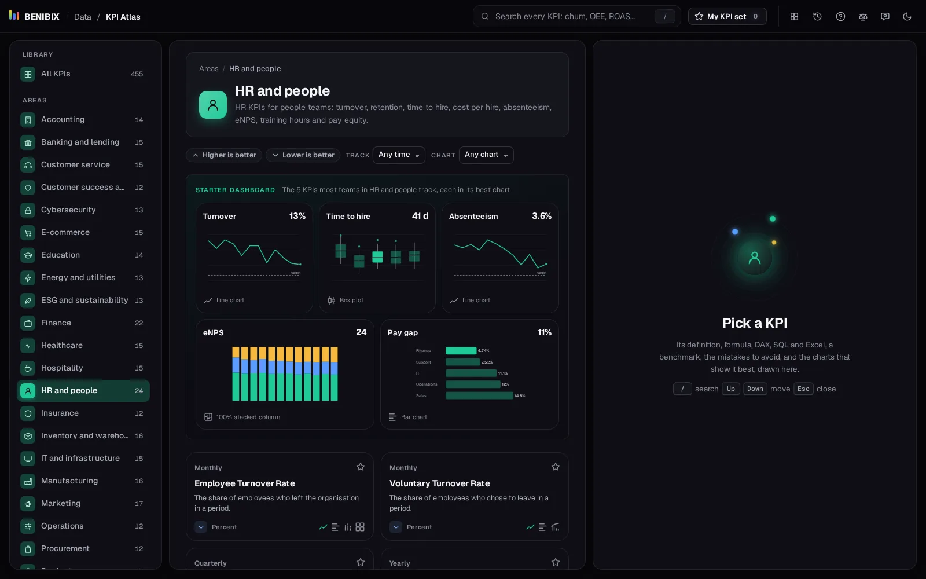This screenshot has width=926, height=579.
Task: Open the Chart Any chart dropdown
Action: 486,155
